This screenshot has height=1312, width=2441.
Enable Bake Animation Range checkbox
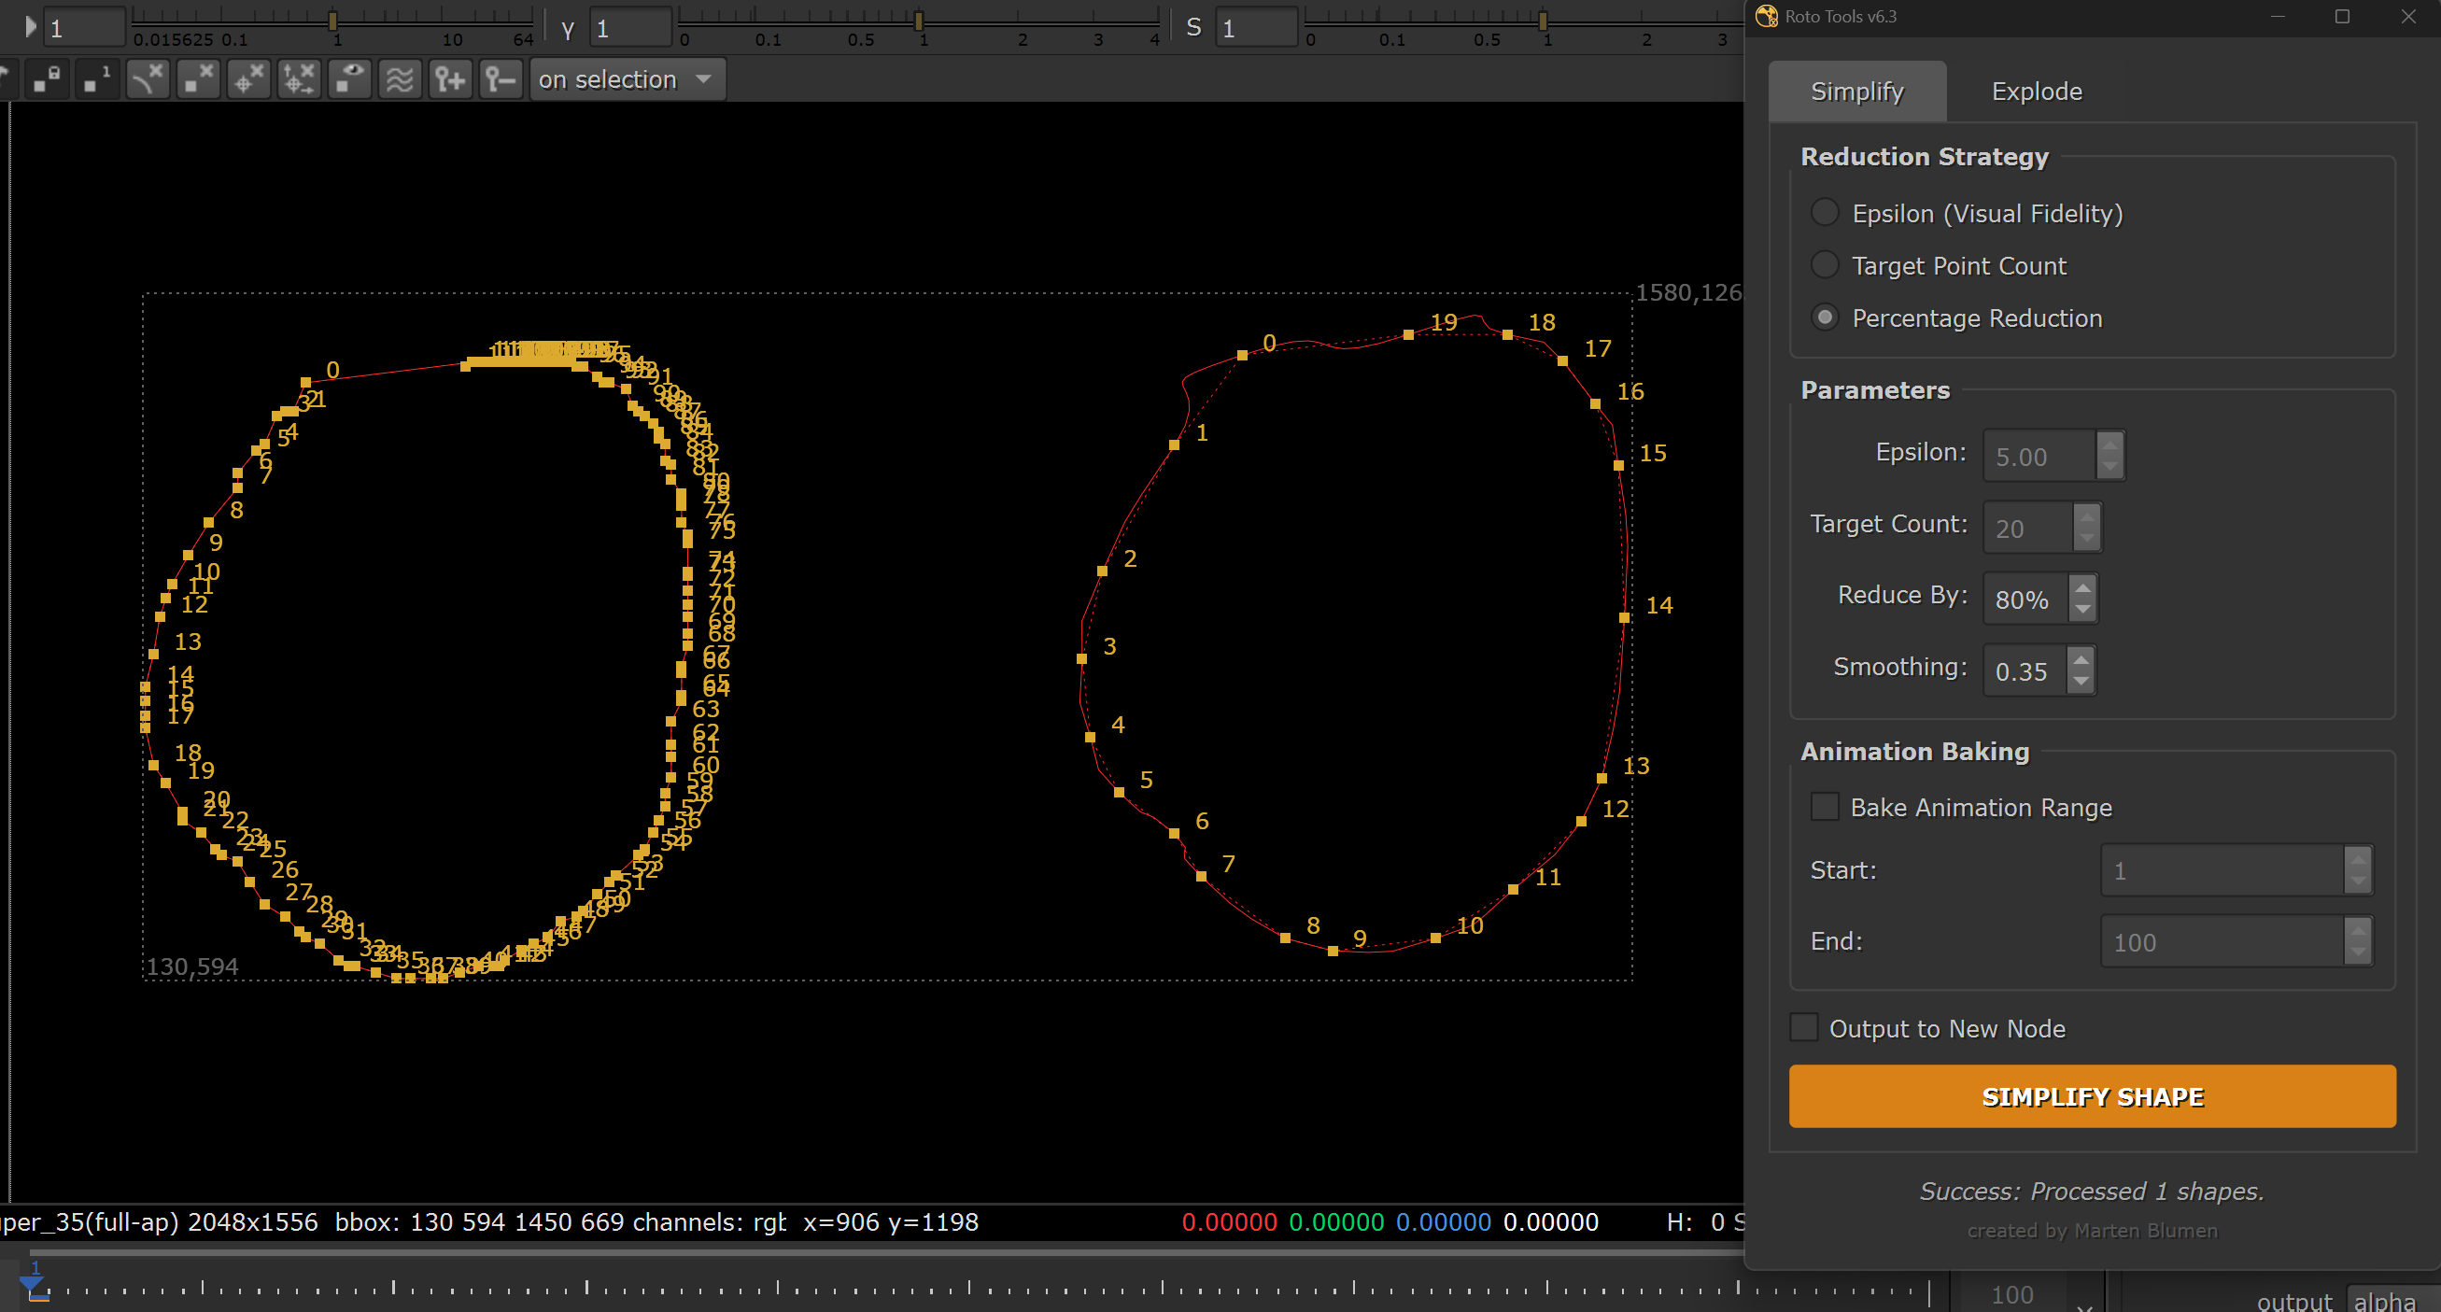tap(1824, 806)
